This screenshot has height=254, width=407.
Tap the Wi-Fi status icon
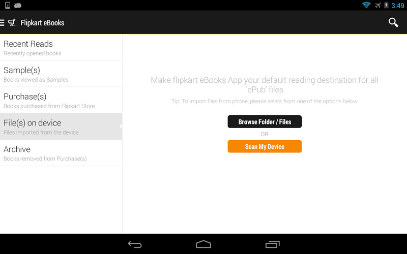(x=366, y=5)
